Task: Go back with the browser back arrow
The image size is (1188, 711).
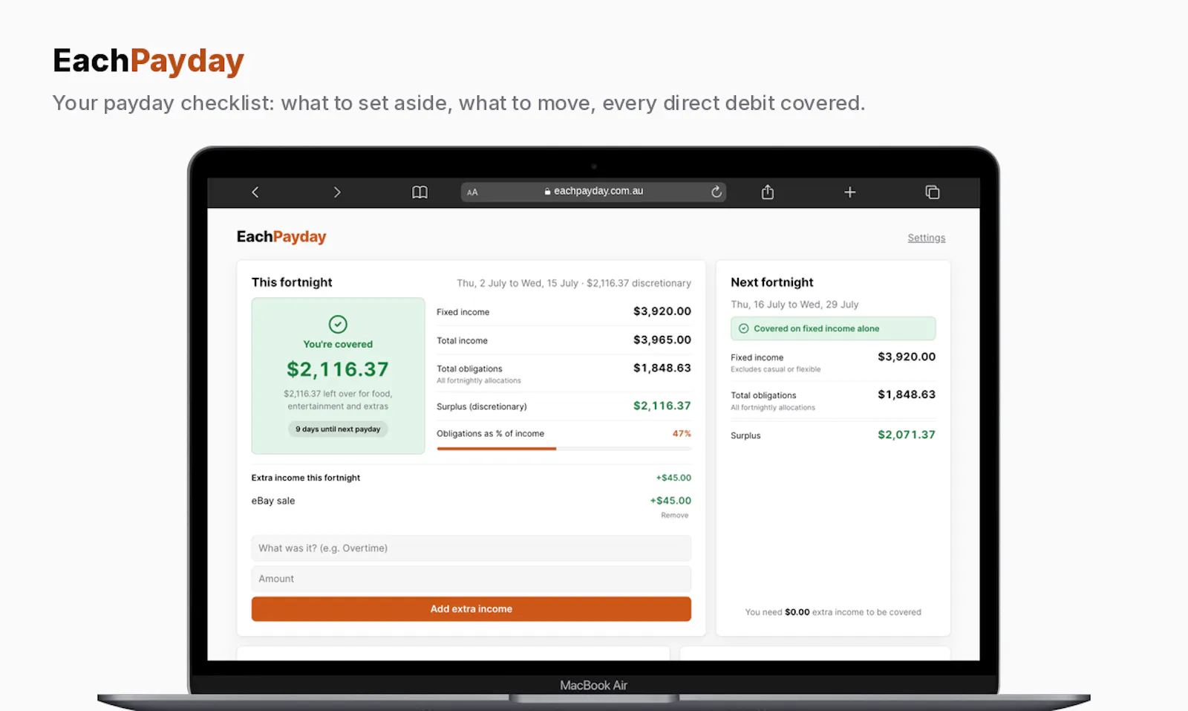Action: pos(255,192)
